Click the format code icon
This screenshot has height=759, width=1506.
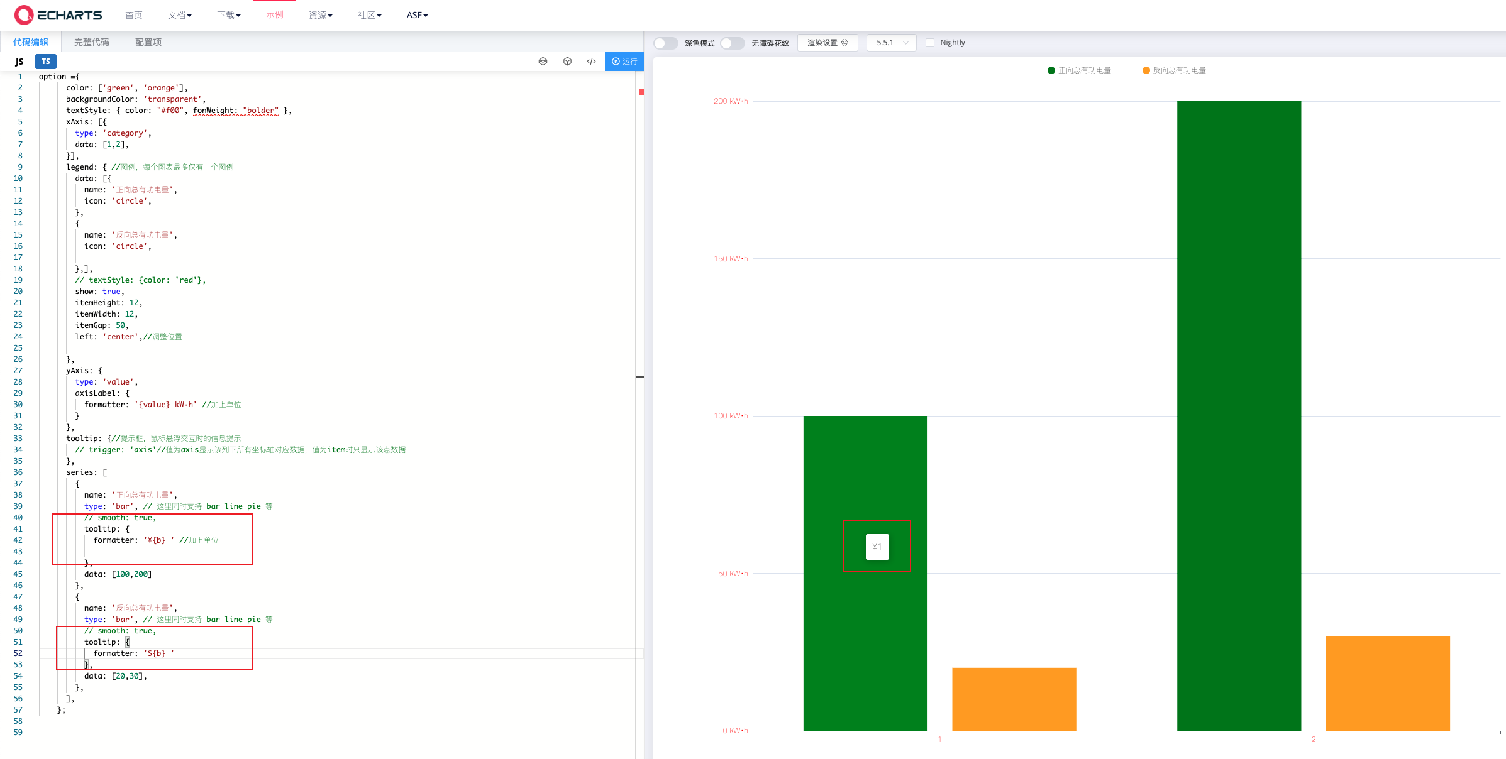tap(591, 62)
